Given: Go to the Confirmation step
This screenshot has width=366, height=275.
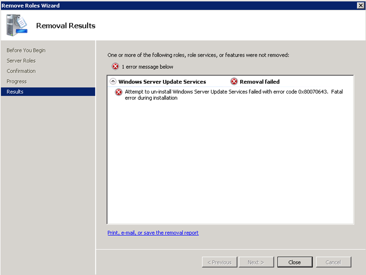Looking at the screenshot, I should pyautogui.click(x=21, y=71).
